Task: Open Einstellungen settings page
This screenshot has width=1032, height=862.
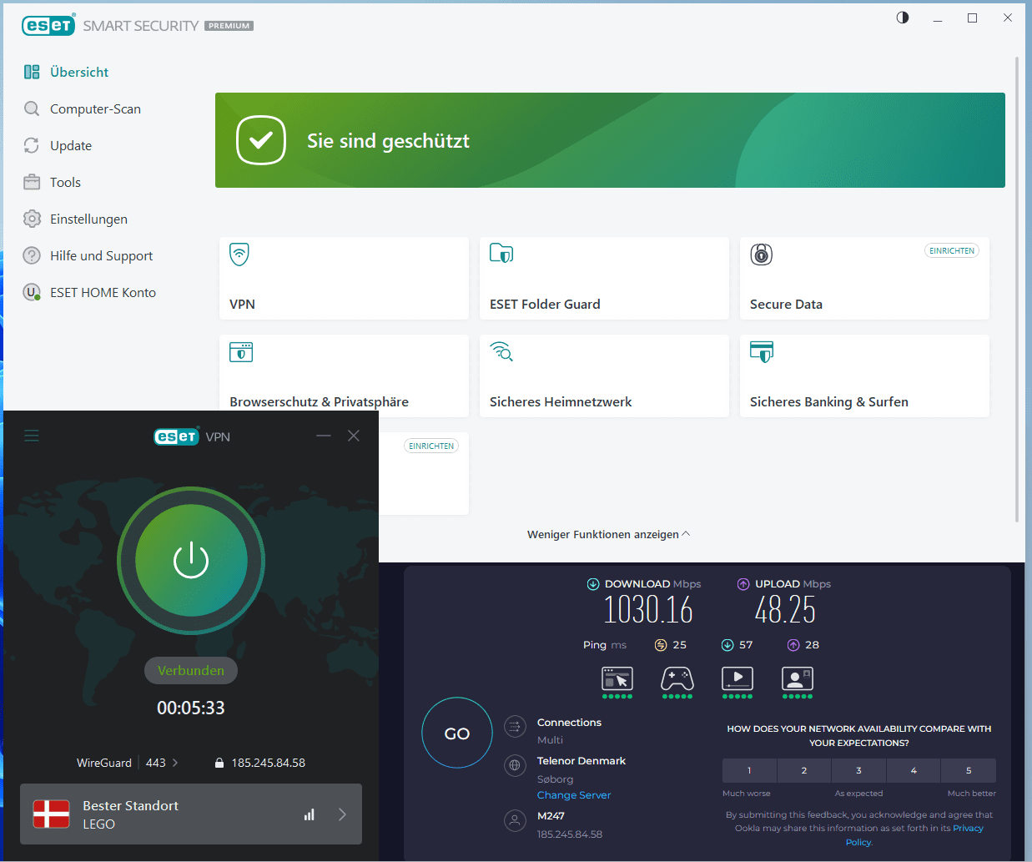Action: 88,219
